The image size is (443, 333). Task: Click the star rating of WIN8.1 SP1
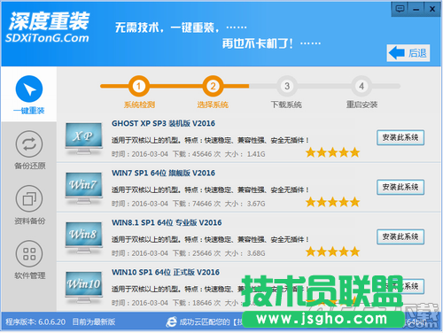[x=333, y=252]
